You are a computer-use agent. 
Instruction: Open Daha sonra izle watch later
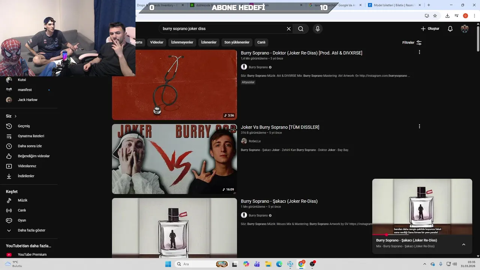click(29, 146)
